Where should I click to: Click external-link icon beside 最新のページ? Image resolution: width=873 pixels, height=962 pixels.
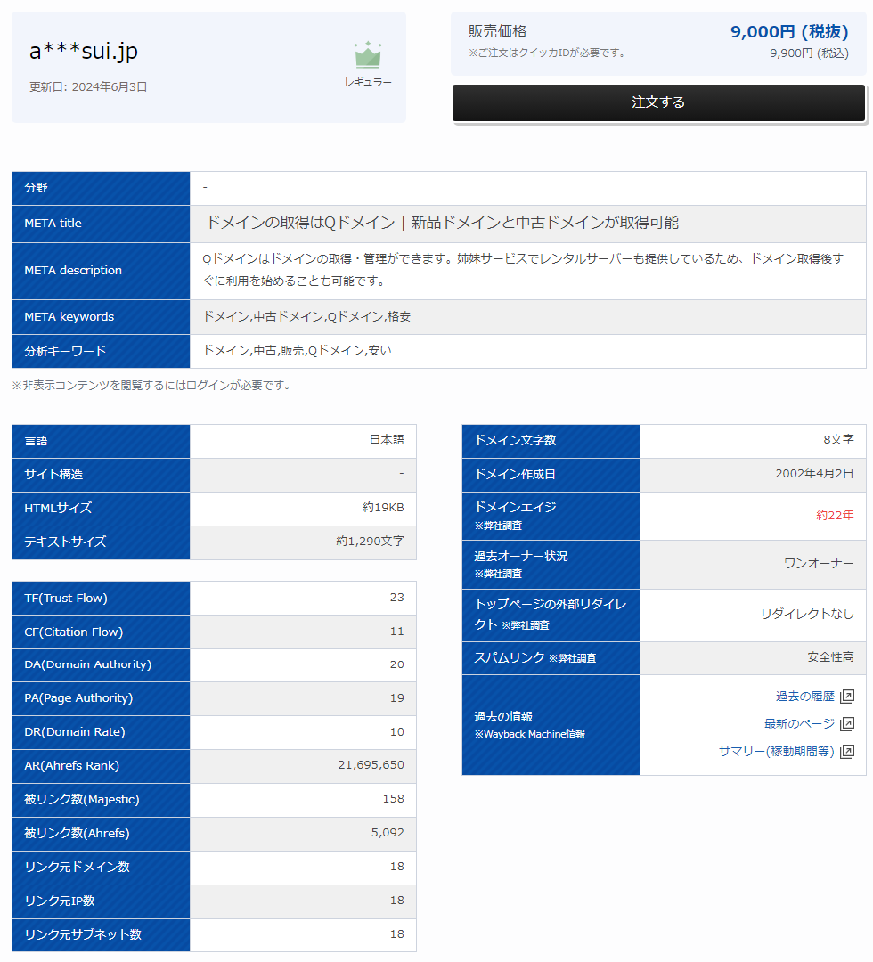click(x=846, y=724)
